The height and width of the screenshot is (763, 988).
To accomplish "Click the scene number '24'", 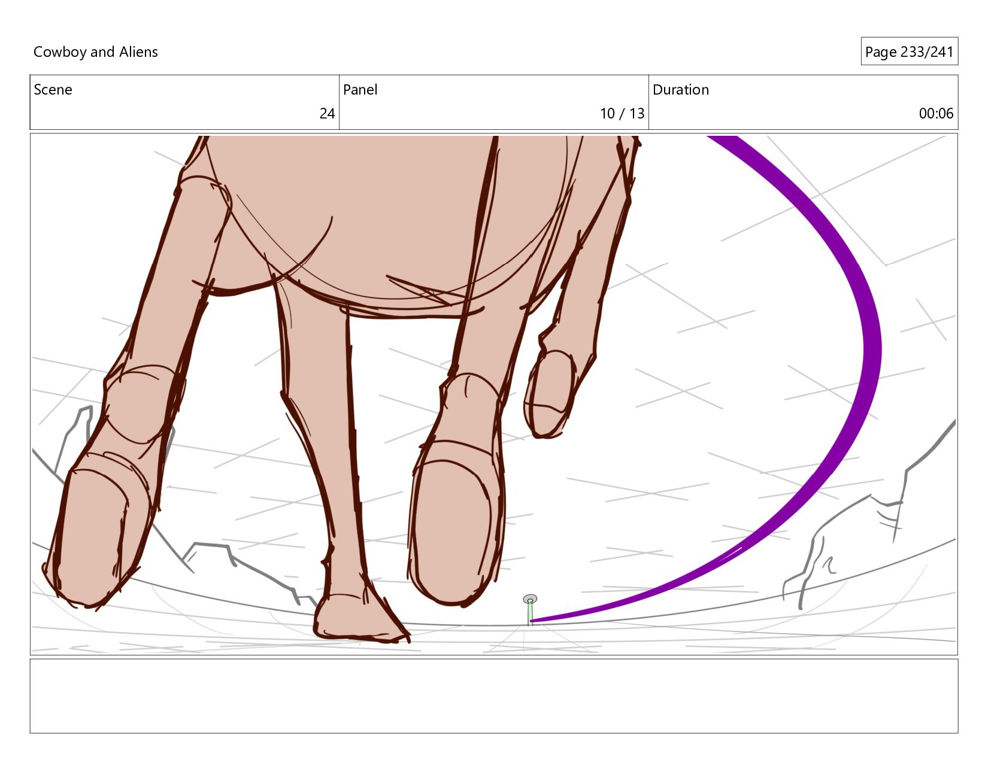I will click(x=327, y=114).
